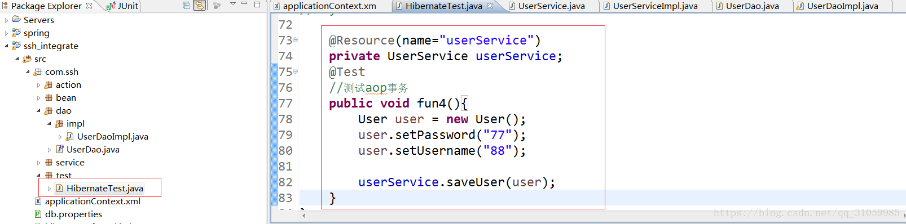Viewport: 906px width, 224px height.
Task: Collapse the ssh_integrate project arrow
Action: pos(7,46)
